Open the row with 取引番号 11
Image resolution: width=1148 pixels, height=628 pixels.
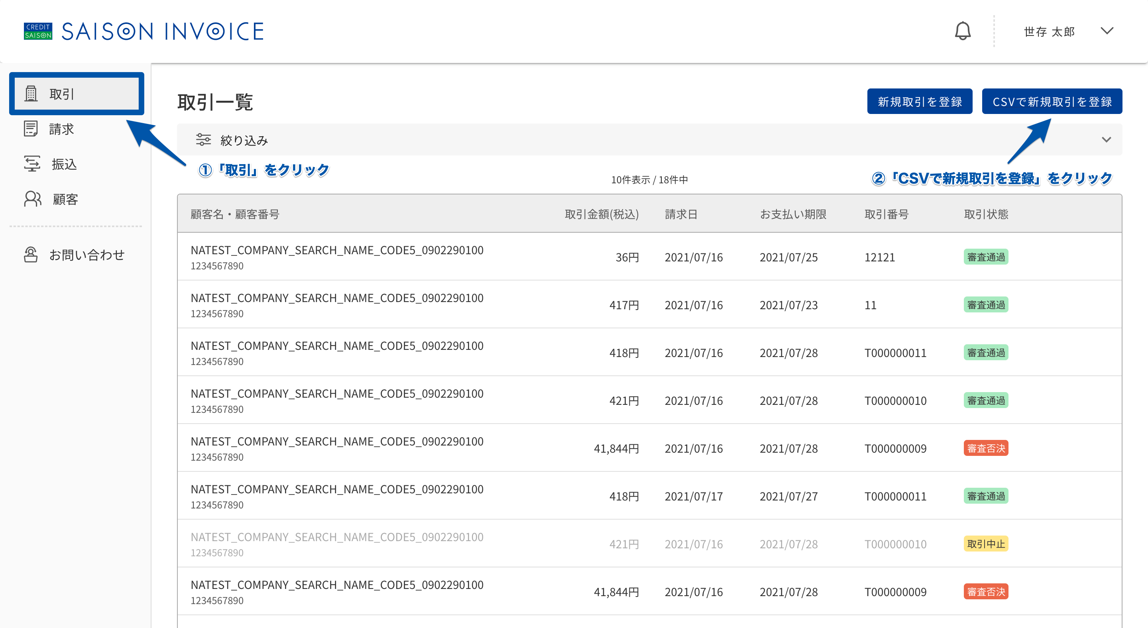649,305
